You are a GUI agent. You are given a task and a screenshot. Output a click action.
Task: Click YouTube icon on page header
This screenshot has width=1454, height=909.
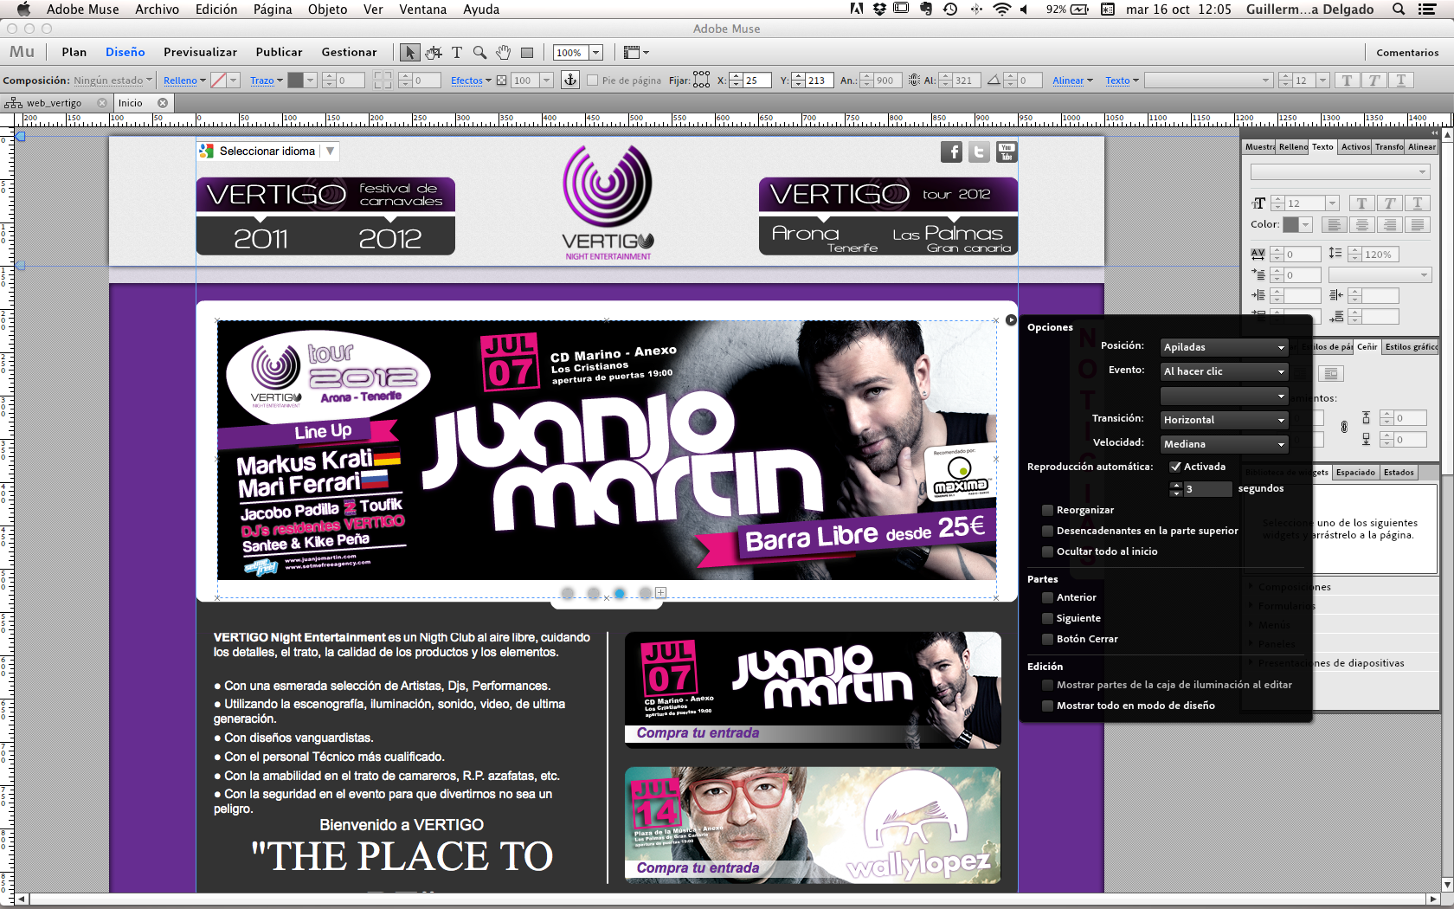click(1007, 152)
